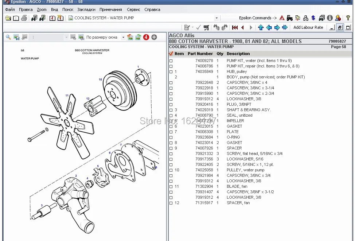Click the tractor icon beside Epsilon Commands
The height and width of the screenshot is (241, 355).
tap(290, 18)
